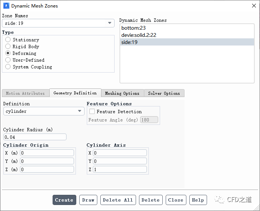Open the Solver Options tab
Screen dimensions: 260x211
(x=164, y=93)
